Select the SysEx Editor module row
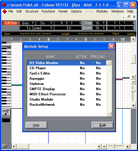Screen dimensions: 138x151 (x=67, y=73)
